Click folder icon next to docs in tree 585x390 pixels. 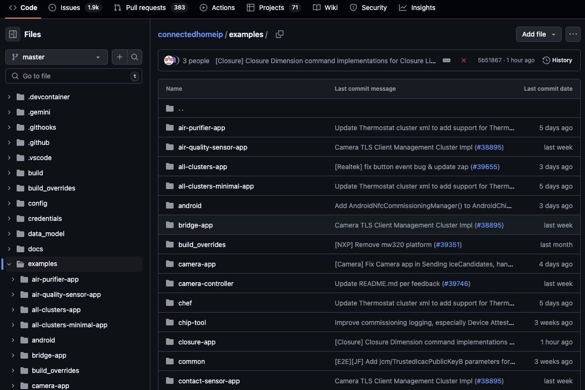click(20, 249)
